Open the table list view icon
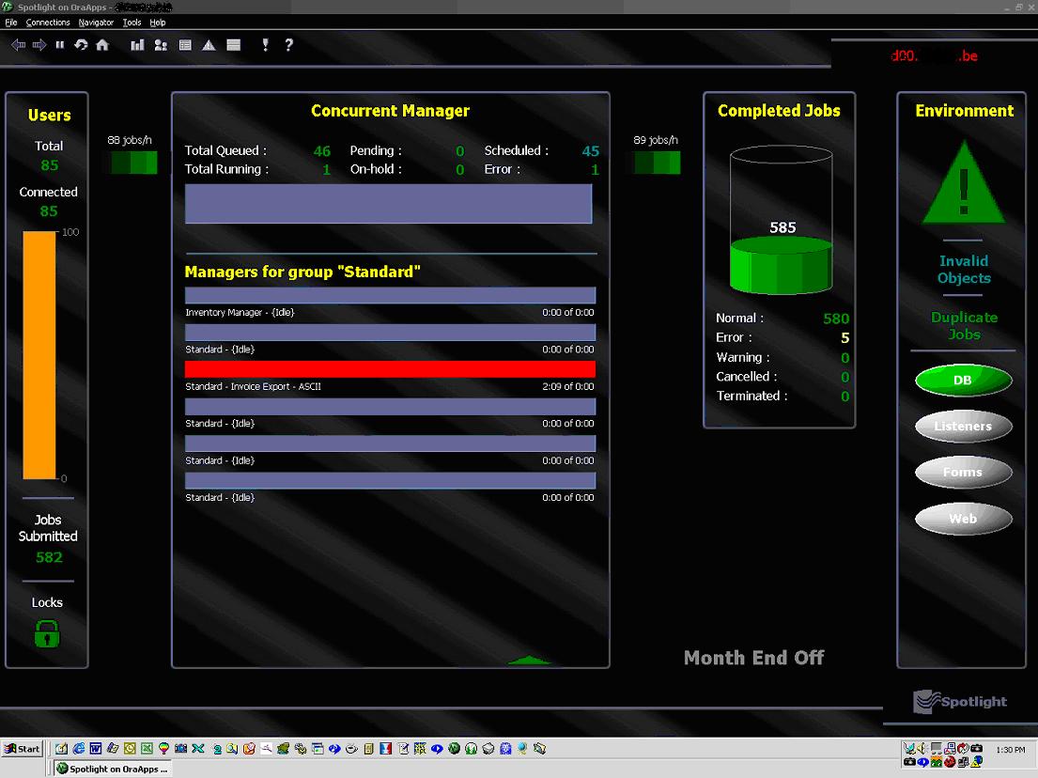Image resolution: width=1038 pixels, height=778 pixels. click(x=185, y=45)
